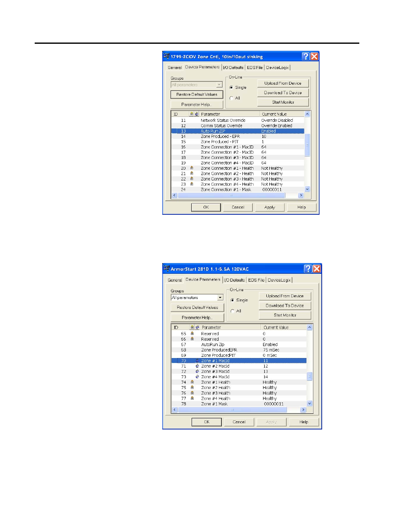The image size is (394, 510).
Task: Click Cancel in the 1799-ZCIOV window
Action: pyautogui.click(x=238, y=207)
